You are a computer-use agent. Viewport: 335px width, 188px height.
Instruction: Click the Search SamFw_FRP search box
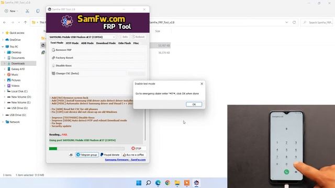(x=317, y=22)
